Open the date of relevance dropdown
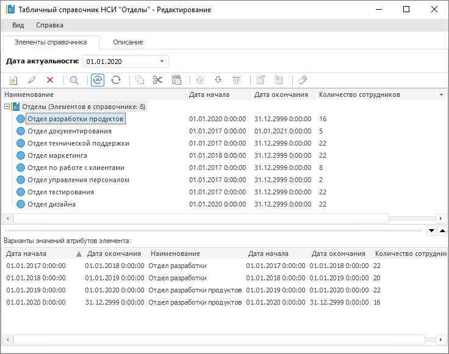The width and height of the screenshot is (449, 354). (x=162, y=61)
